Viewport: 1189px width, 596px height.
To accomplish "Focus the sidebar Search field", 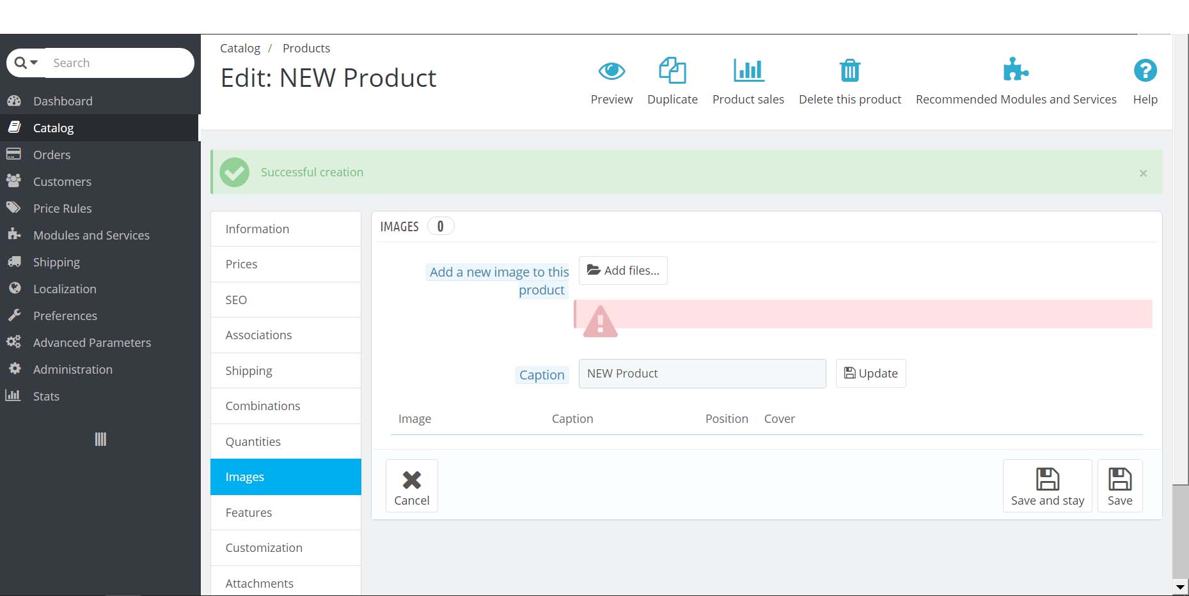I will [x=120, y=63].
